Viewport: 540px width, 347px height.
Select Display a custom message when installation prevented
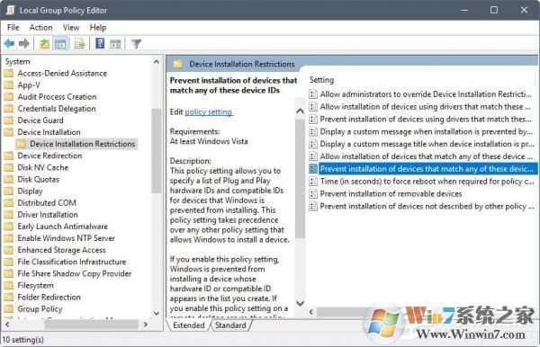tap(426, 131)
